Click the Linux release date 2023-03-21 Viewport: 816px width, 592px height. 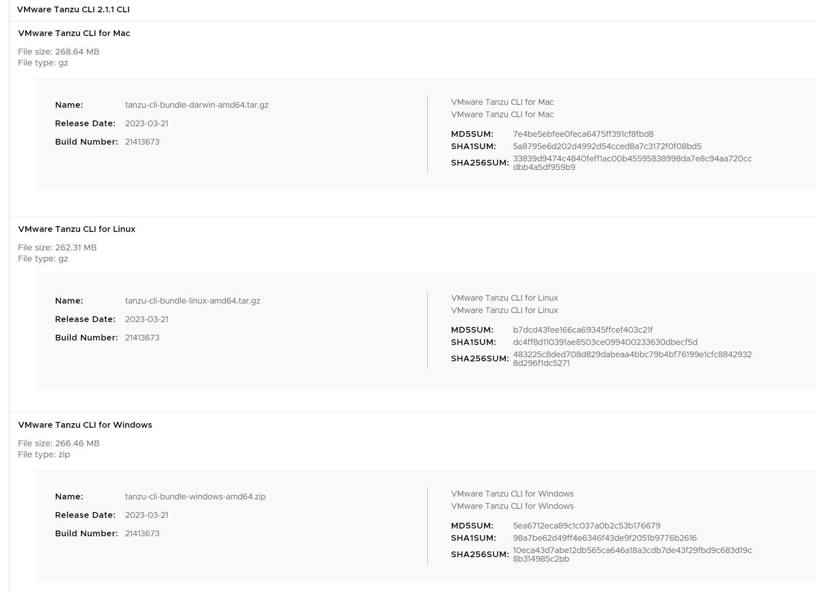tap(147, 319)
